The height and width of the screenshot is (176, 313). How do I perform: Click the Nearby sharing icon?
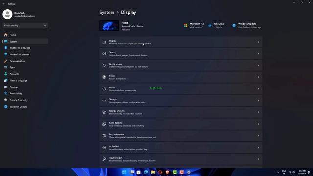point(104,112)
